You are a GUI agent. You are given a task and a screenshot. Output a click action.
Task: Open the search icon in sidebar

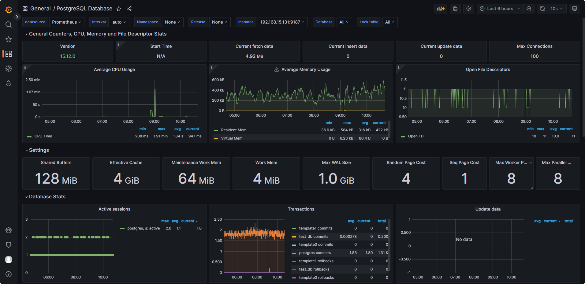point(9,24)
